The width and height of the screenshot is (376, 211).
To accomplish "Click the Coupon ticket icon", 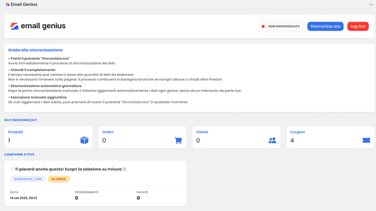I will click(366, 140).
